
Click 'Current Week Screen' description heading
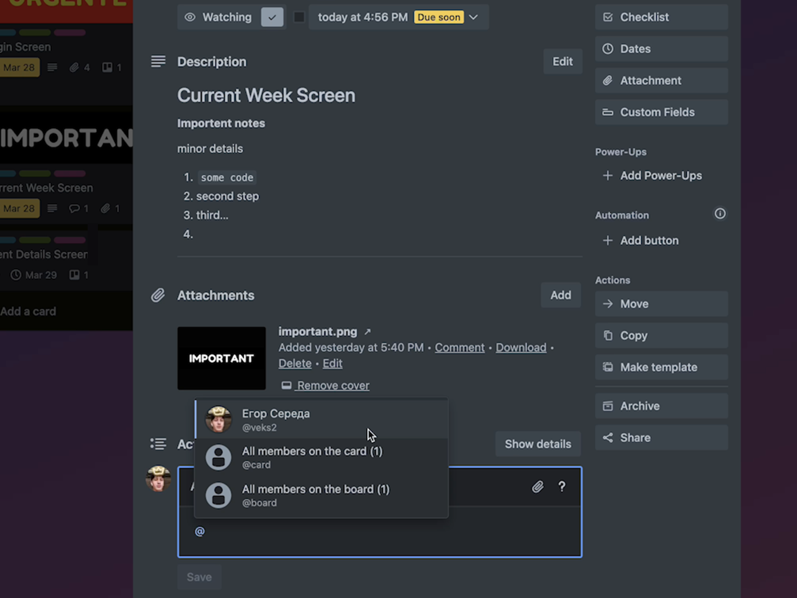click(266, 96)
